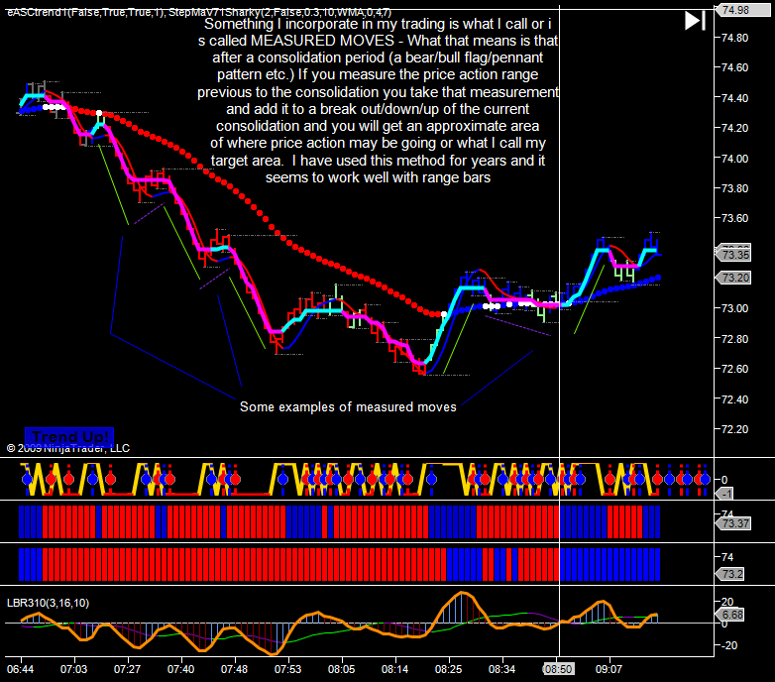The width and height of the screenshot is (775, 682).
Task: Click the 08:05 time axis label
Action: [x=342, y=669]
